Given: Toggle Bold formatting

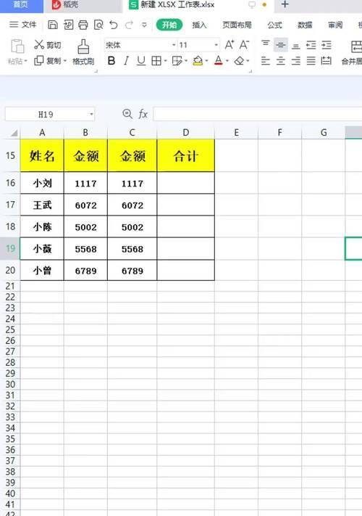Looking at the screenshot, I should [x=111, y=60].
